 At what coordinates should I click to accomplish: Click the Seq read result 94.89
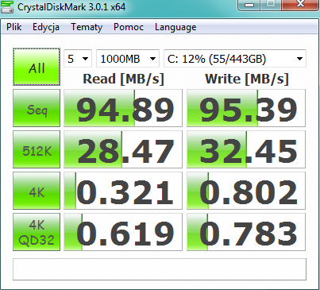point(123,108)
